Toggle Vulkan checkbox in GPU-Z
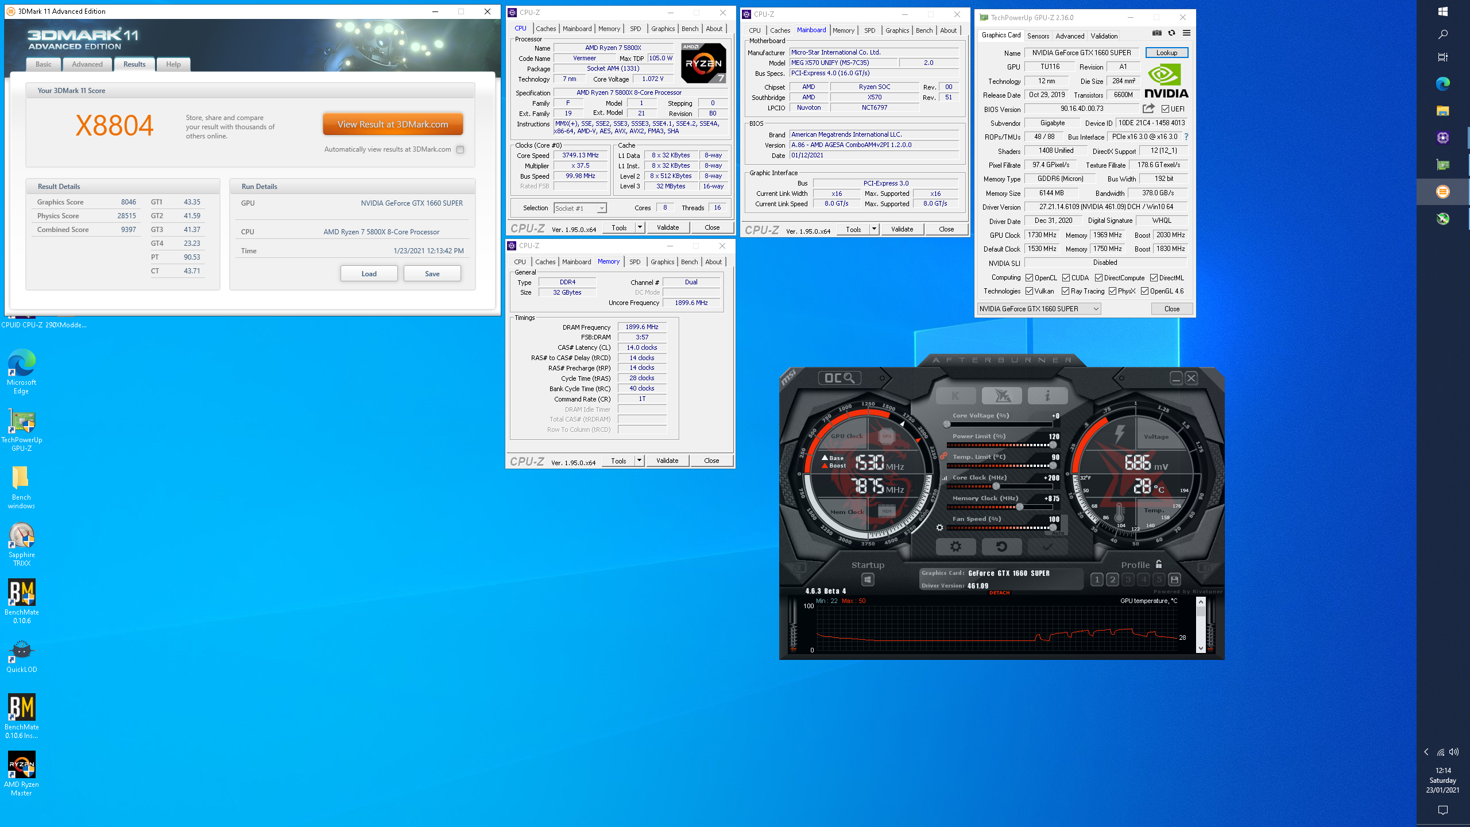Viewport: 1470px width, 827px height. [x=1030, y=291]
